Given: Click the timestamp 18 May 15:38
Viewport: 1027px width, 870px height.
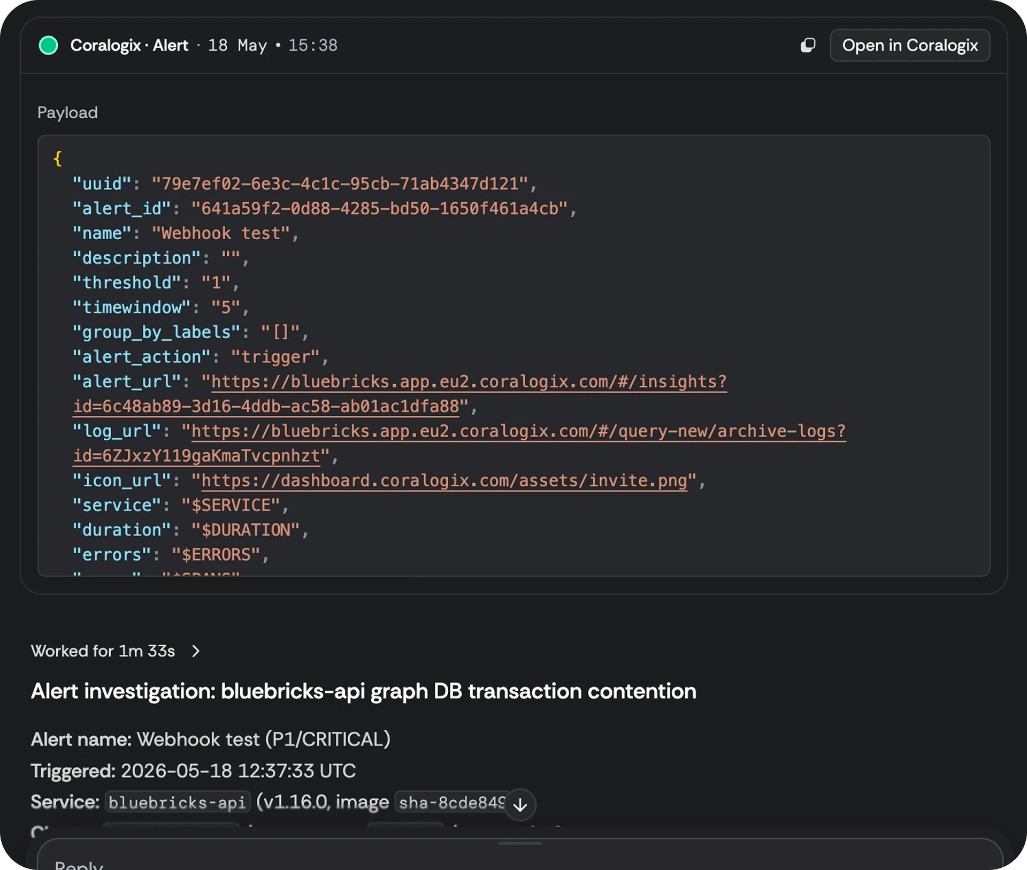Looking at the screenshot, I should (272, 45).
